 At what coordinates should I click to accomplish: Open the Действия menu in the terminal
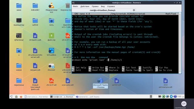[85, 6]
